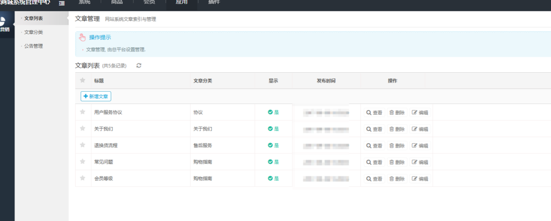Image resolution: width=551 pixels, height=221 pixels.
Task: Edit the 用户服务协议 article
Action: coord(420,113)
